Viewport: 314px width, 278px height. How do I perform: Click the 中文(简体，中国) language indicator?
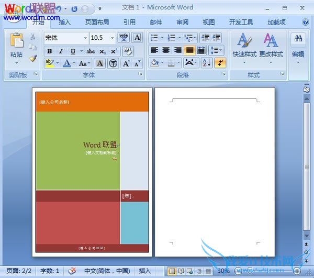pos(107,271)
